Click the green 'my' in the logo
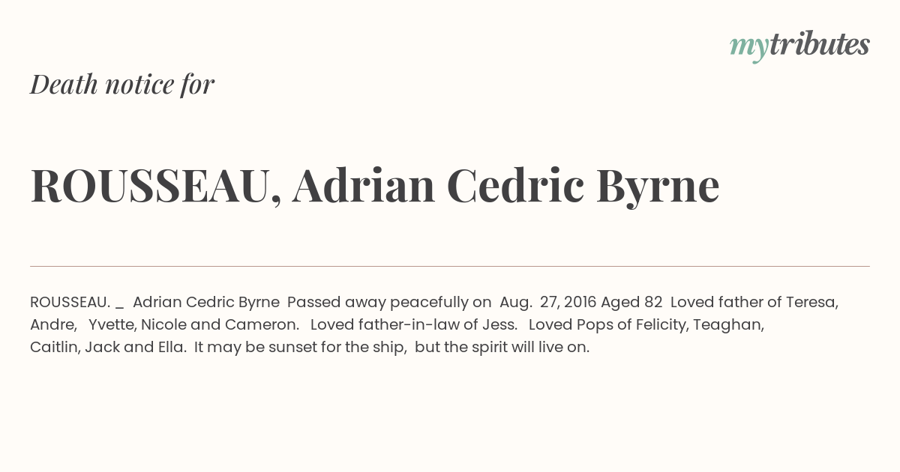 [749, 48]
